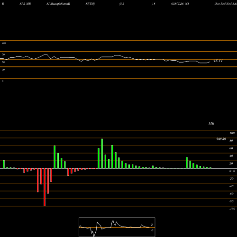Click the MR axis label -100
The height and width of the screenshot is (237, 237).
pos(232,209)
